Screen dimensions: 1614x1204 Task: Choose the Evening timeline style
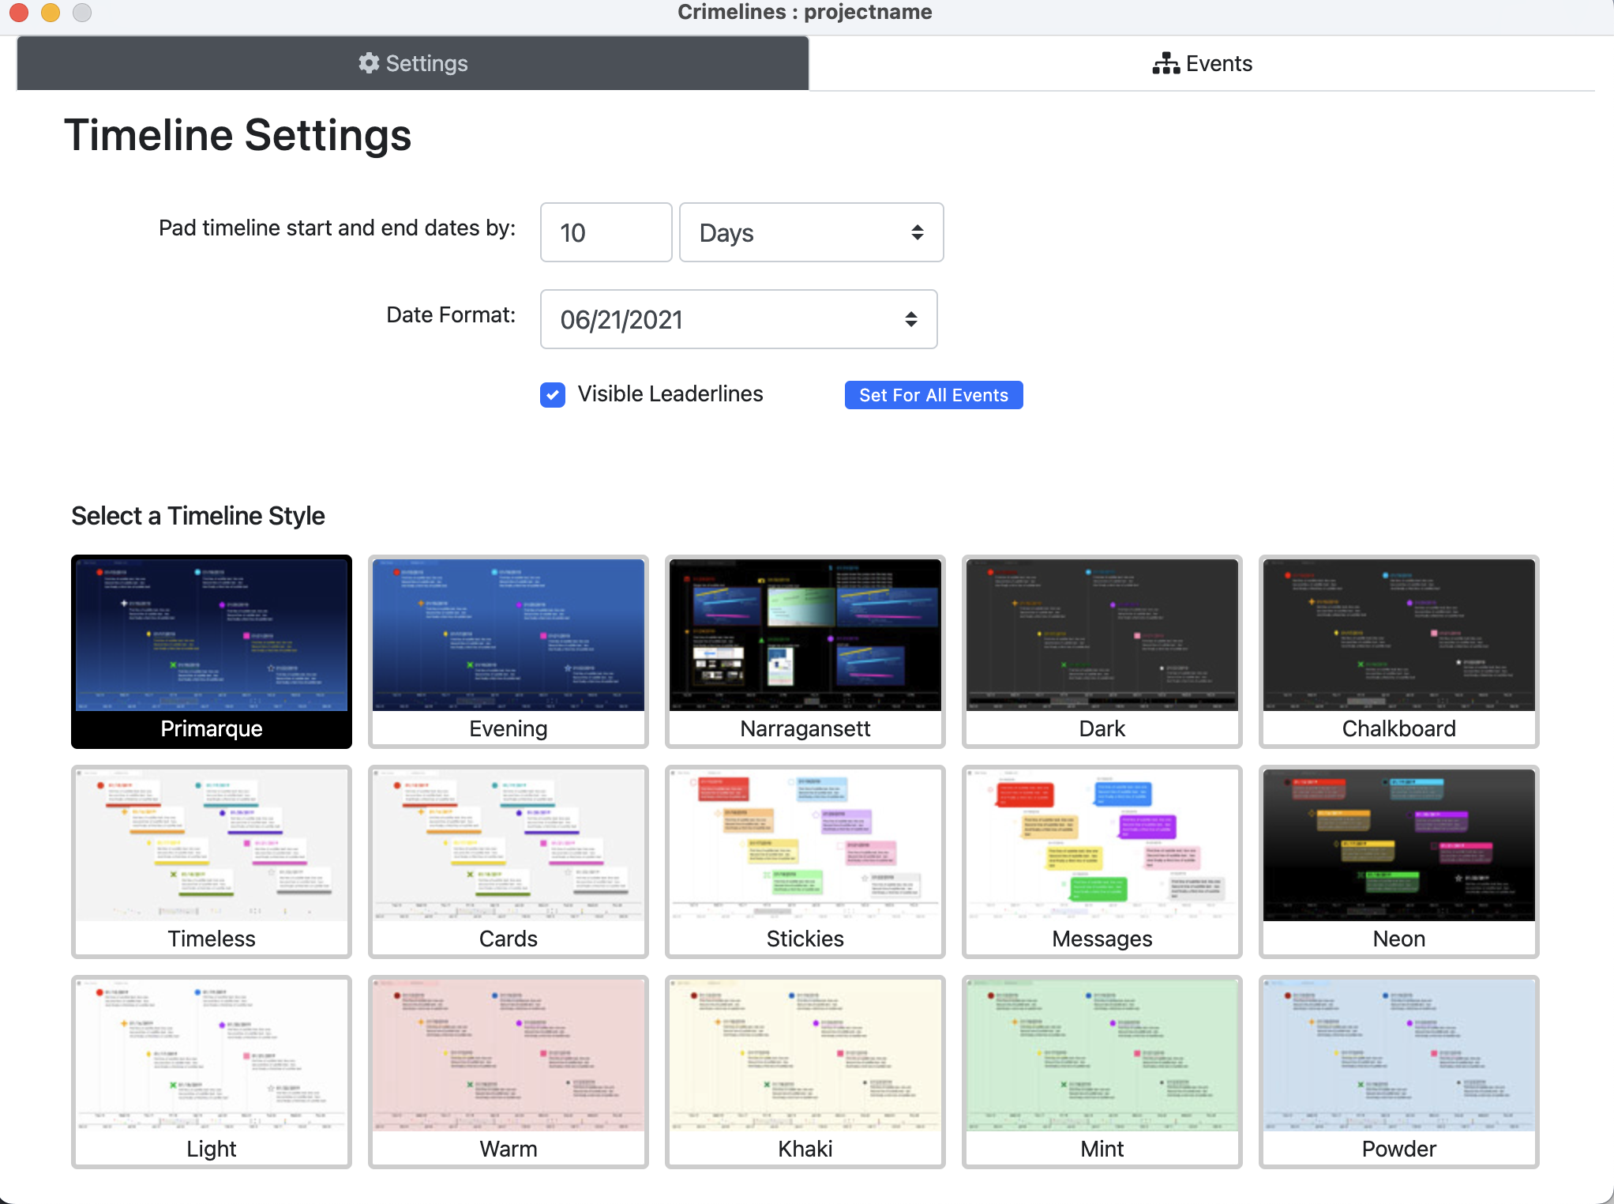click(x=509, y=651)
